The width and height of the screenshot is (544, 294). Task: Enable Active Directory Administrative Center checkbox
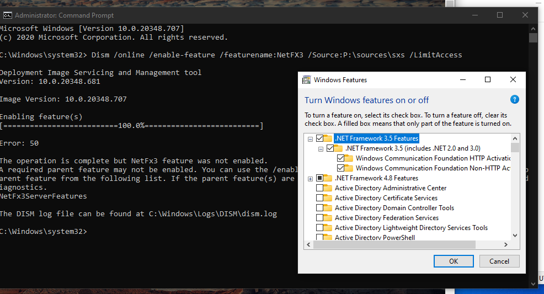[319, 188]
